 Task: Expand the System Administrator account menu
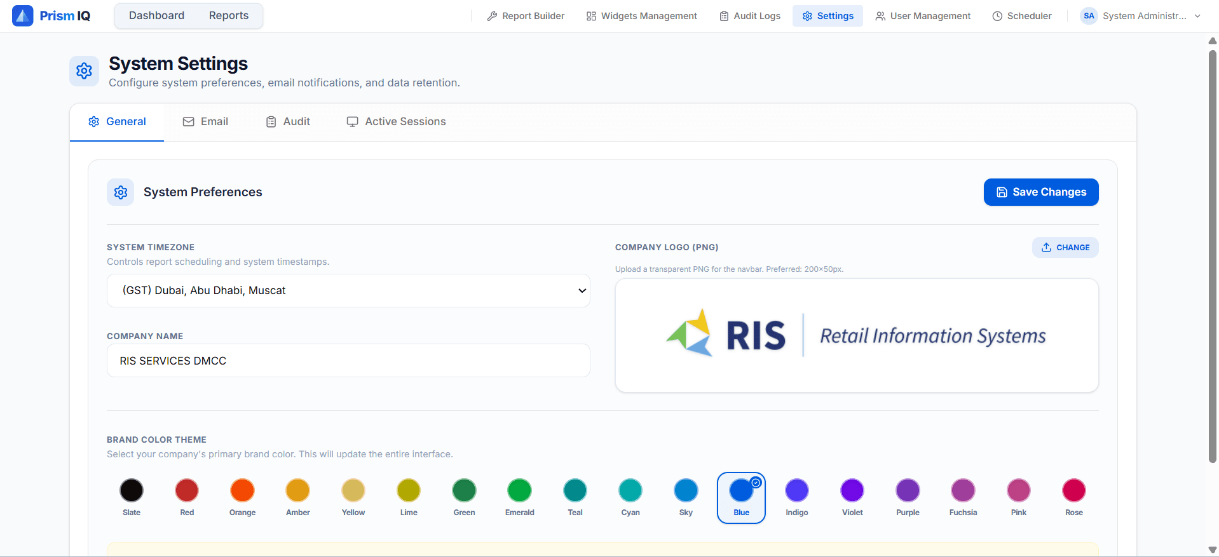pos(1197,16)
